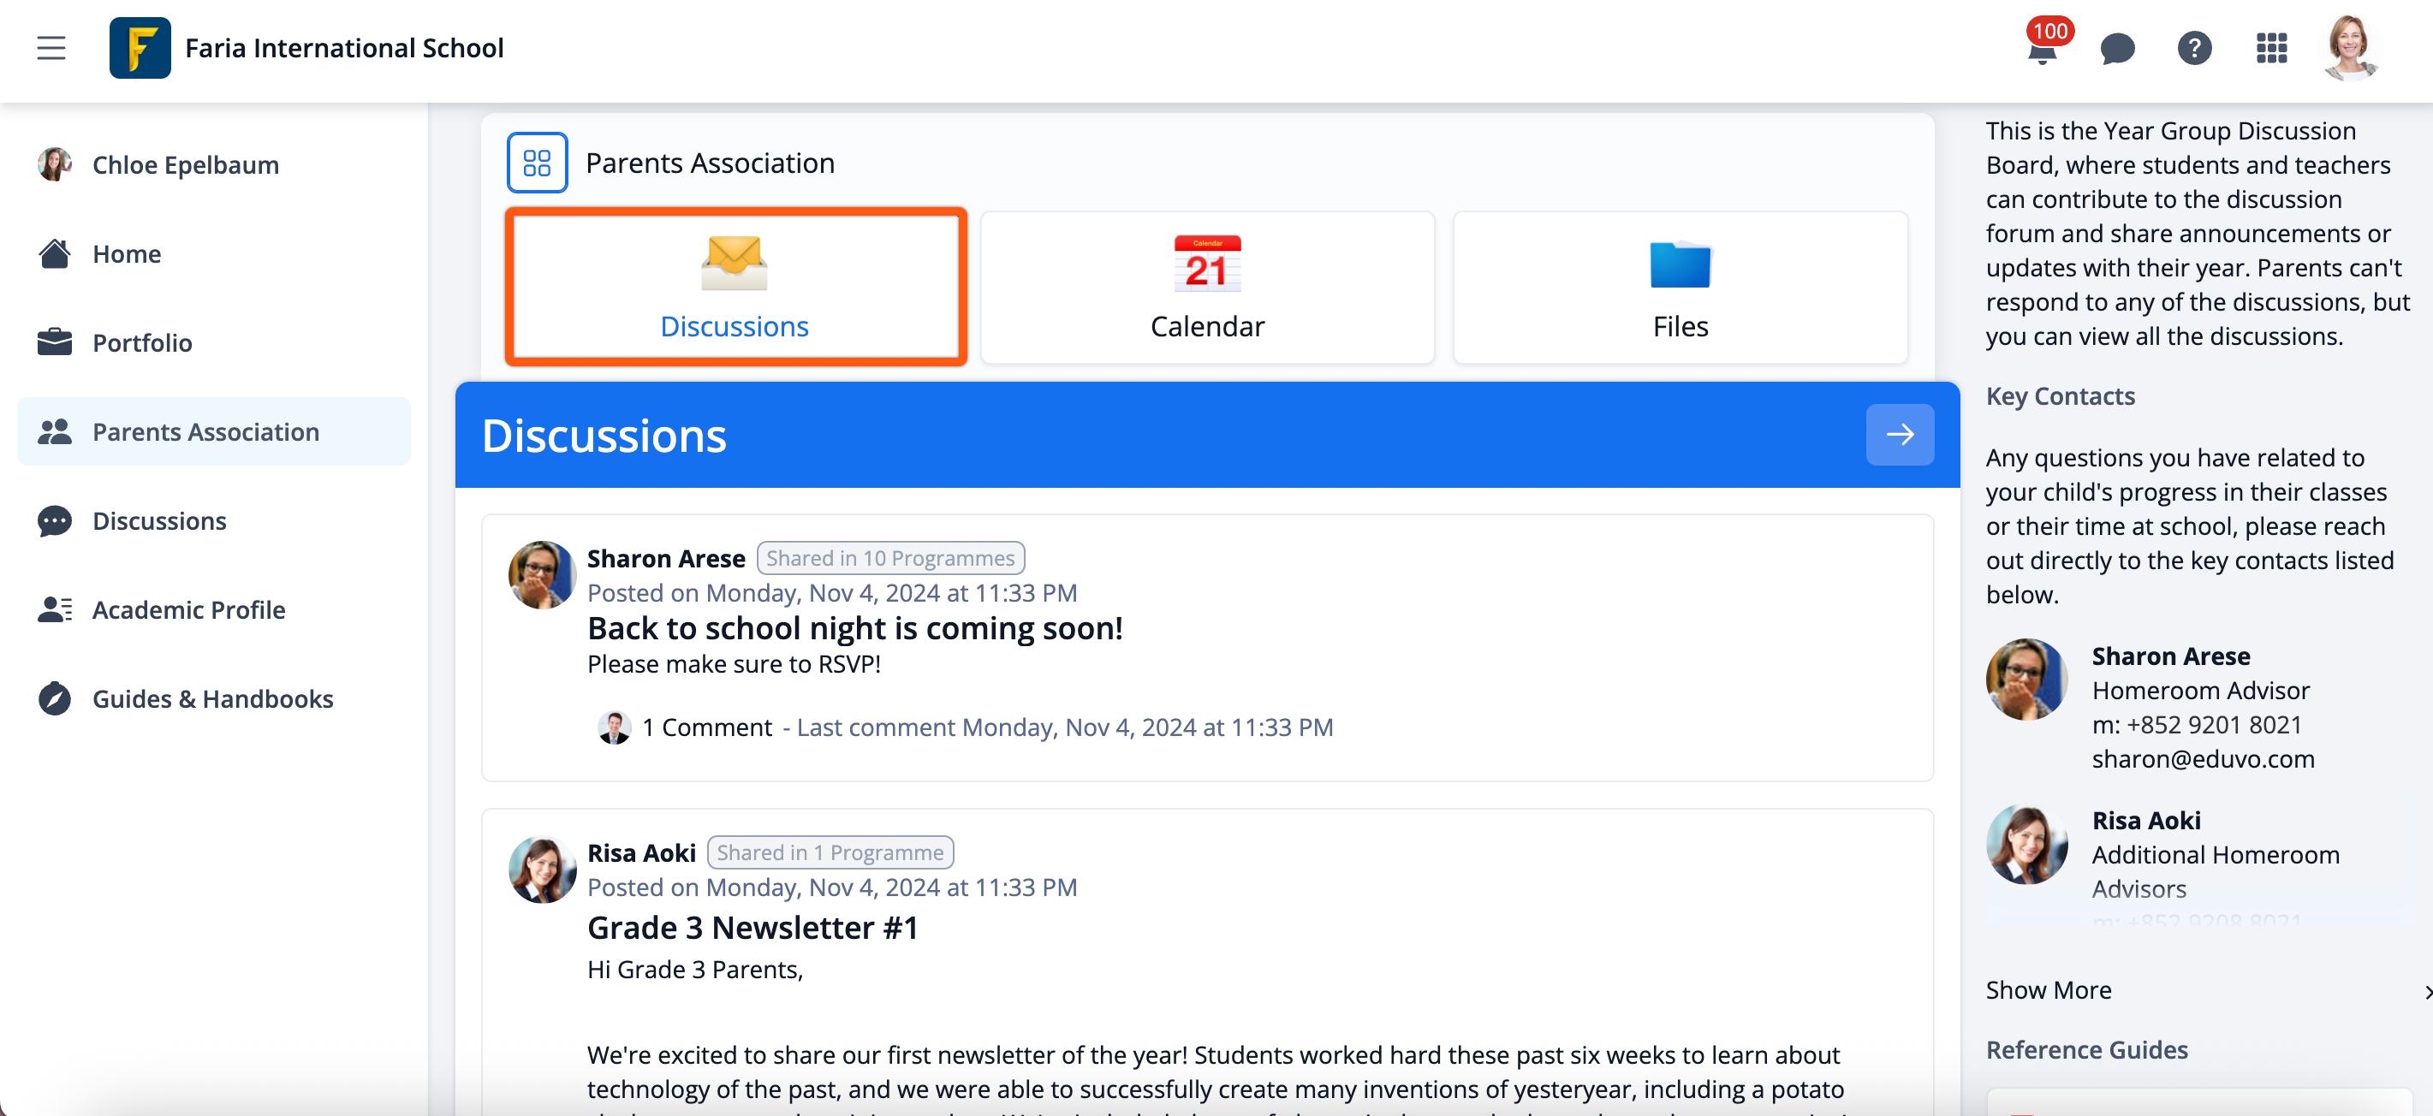
Task: Open Grade 3 Newsletter #1 post
Action: click(752, 927)
